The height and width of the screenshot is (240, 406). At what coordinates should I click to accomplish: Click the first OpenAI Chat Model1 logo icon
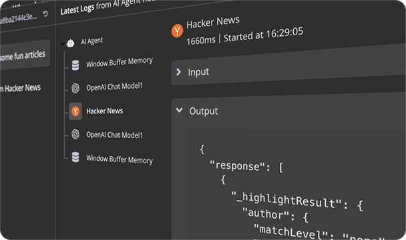tap(75, 88)
